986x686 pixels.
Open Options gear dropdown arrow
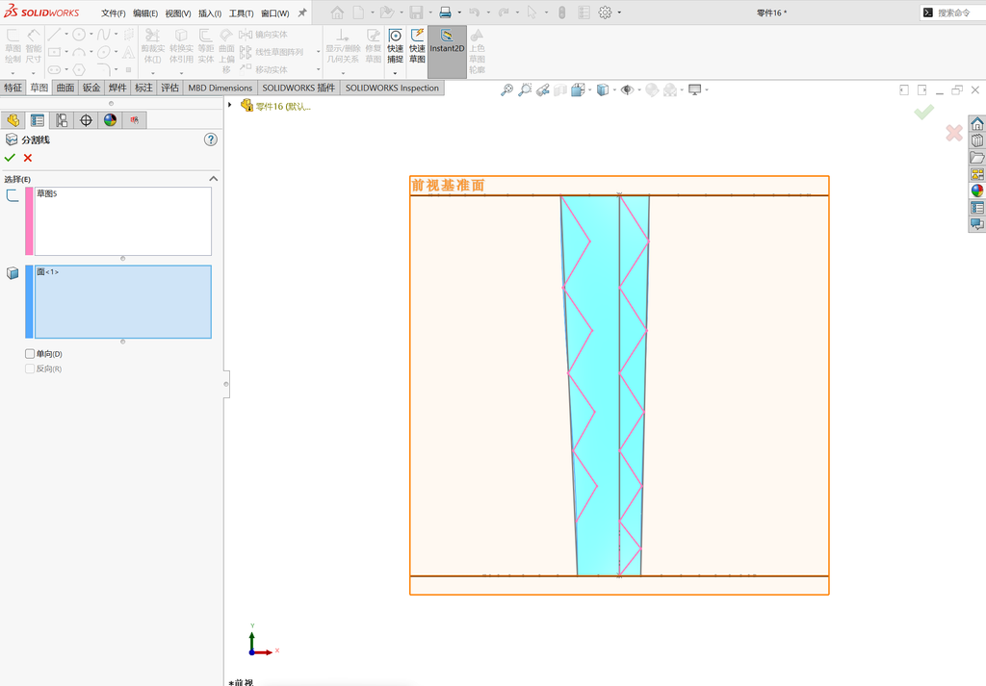tap(619, 13)
